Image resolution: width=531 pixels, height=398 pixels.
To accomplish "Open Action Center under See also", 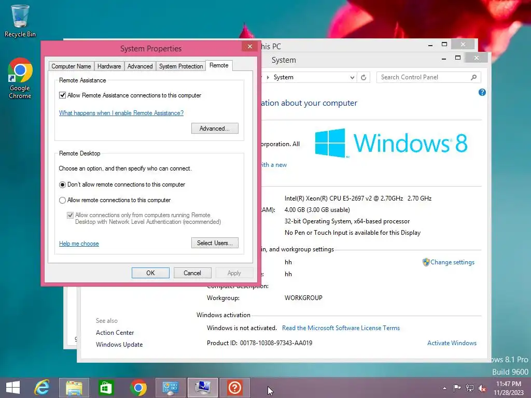I will point(115,332).
